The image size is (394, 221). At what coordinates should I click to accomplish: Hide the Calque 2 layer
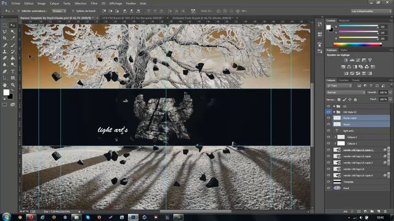[328, 137]
